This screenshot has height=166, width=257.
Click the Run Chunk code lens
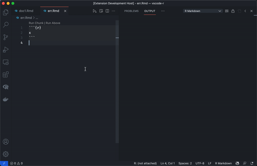coord(36,23)
